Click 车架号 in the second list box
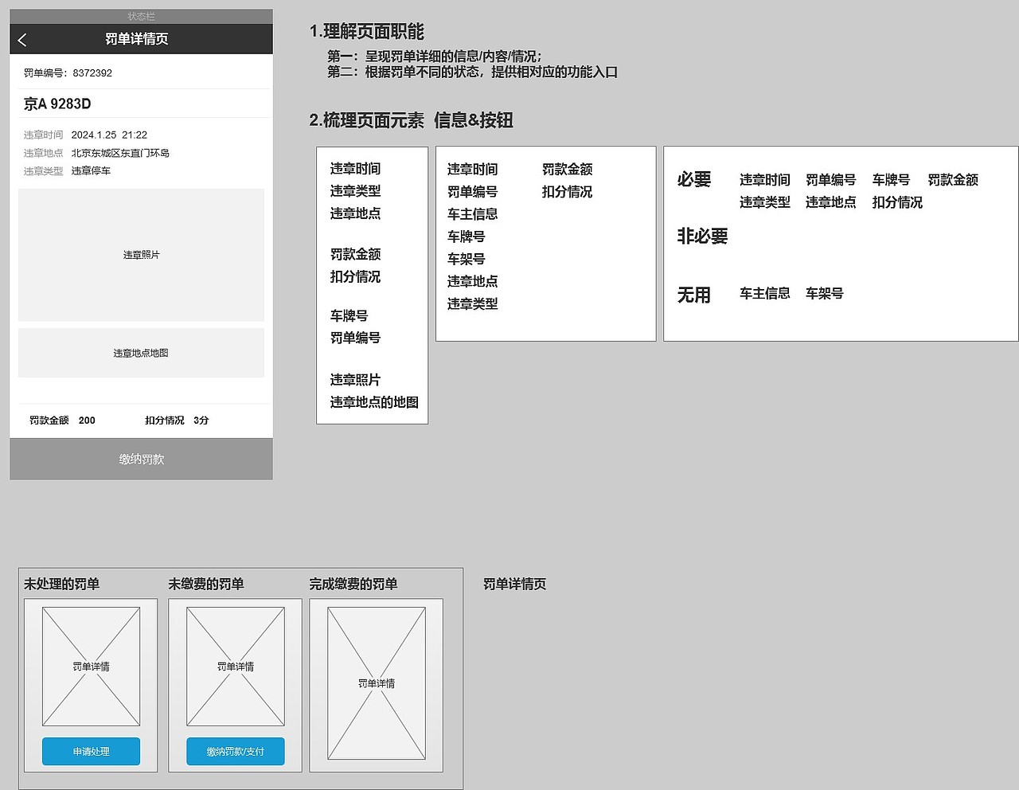 point(466,259)
